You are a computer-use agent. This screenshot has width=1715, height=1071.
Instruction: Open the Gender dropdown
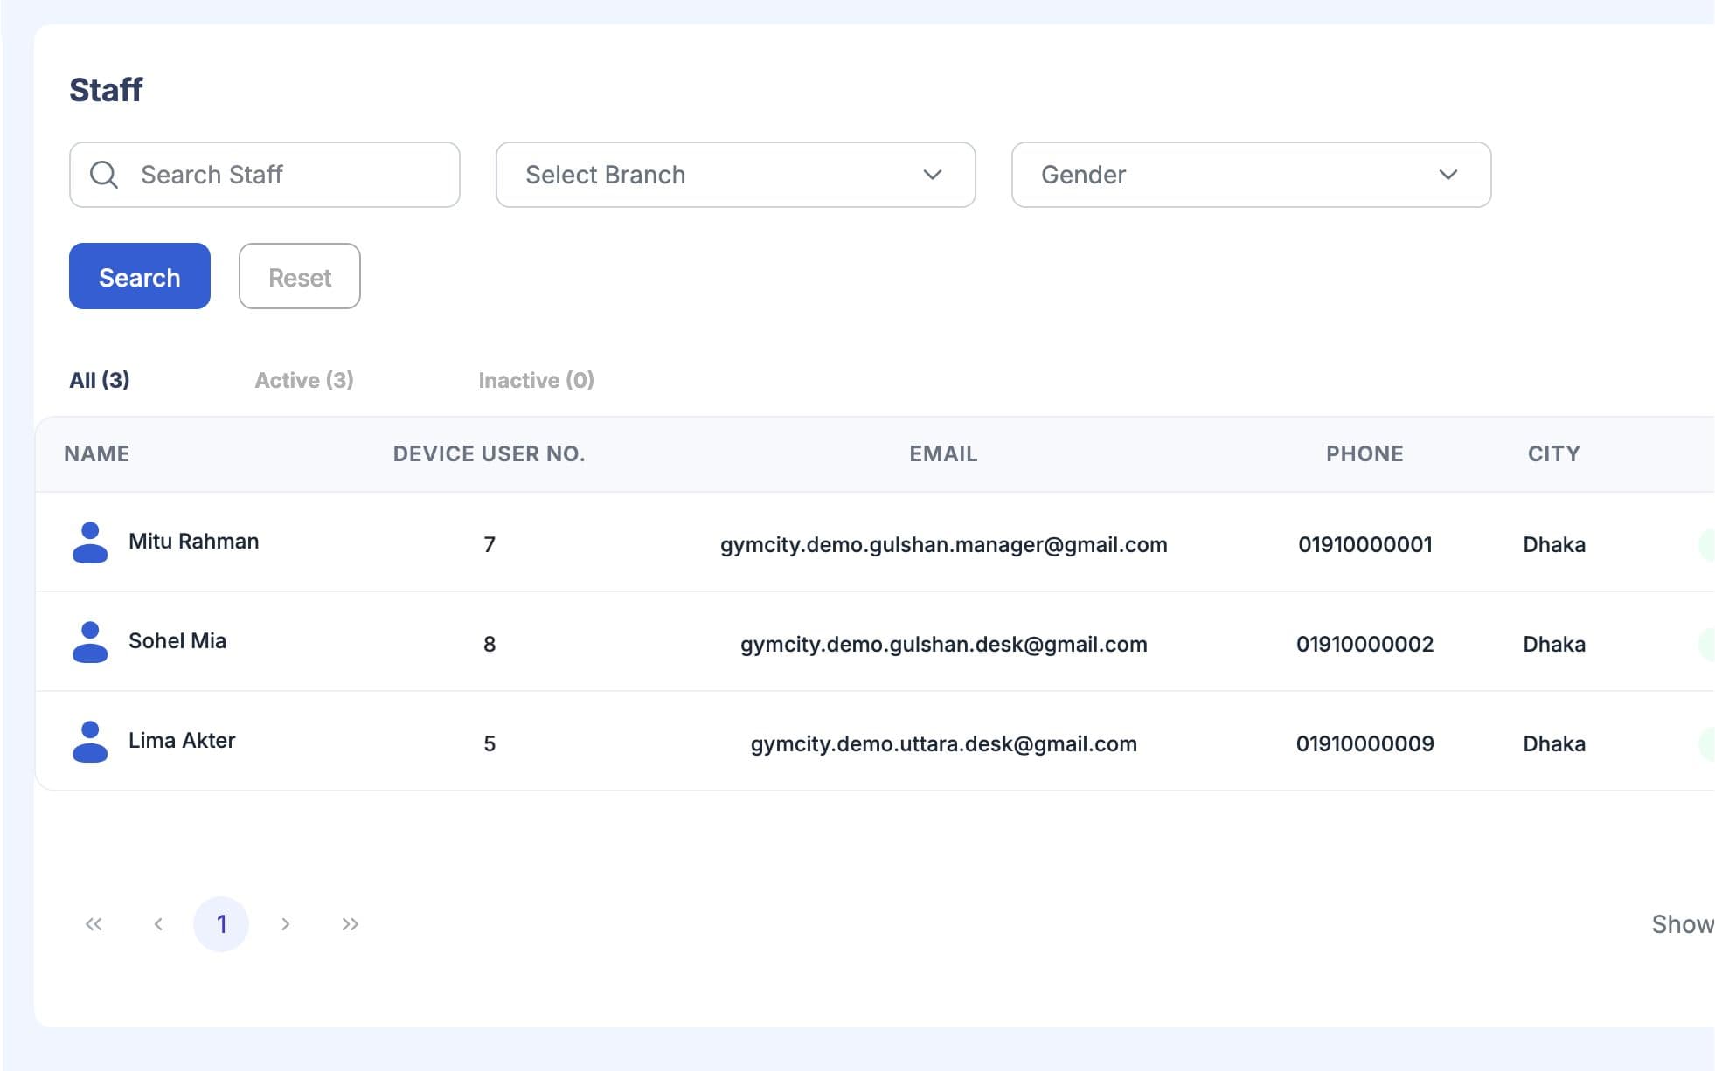[x=1251, y=175]
